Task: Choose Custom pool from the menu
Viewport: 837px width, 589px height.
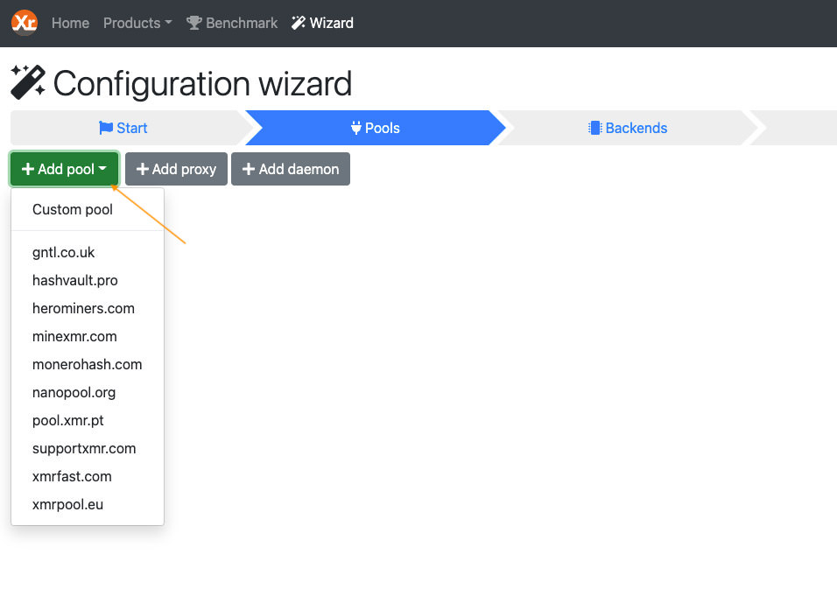Action: tap(88, 210)
